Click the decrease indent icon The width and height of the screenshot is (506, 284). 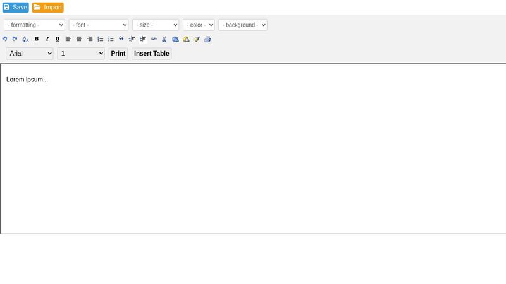[x=132, y=39]
